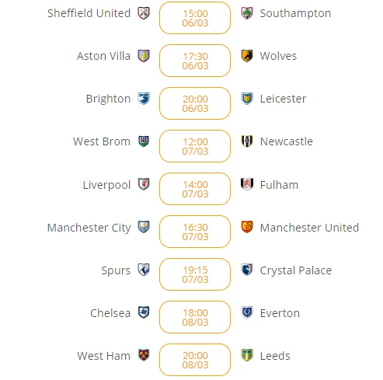Click the Leicester team name
This screenshot has height=380, width=383.
(283, 99)
